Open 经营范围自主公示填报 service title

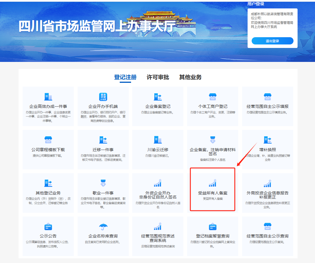[x=267, y=107]
